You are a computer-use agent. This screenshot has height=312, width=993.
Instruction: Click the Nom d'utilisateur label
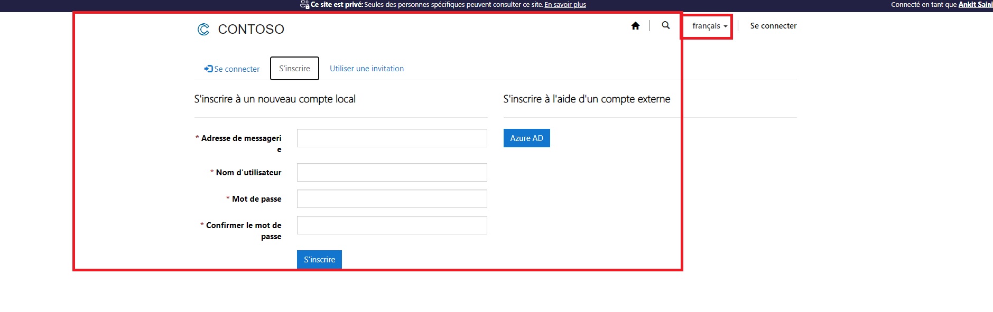pos(248,173)
